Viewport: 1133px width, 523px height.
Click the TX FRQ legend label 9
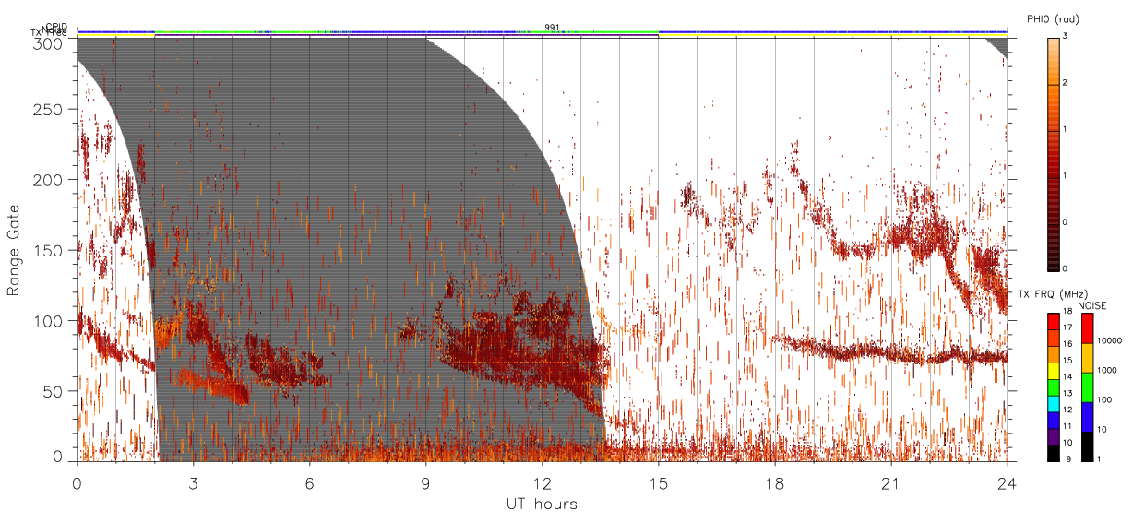point(1068,458)
